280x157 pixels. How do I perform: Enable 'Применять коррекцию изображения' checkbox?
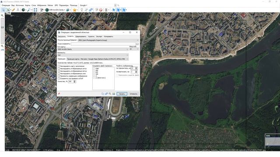(x=59, y=76)
